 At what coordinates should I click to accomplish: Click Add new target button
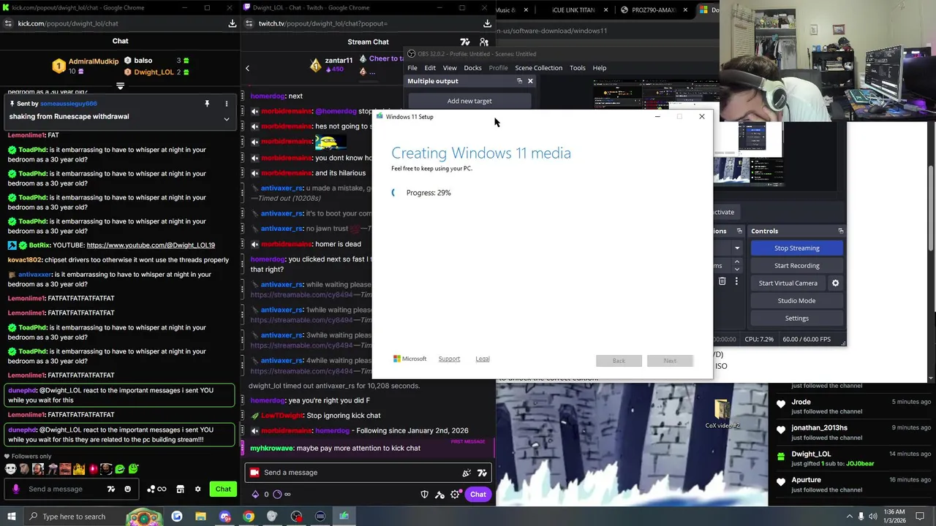click(x=469, y=101)
